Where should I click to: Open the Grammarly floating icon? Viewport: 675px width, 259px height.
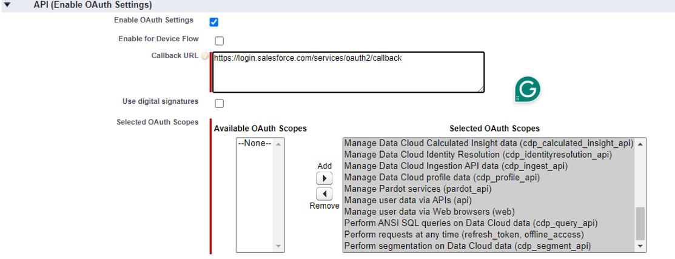pyautogui.click(x=528, y=90)
